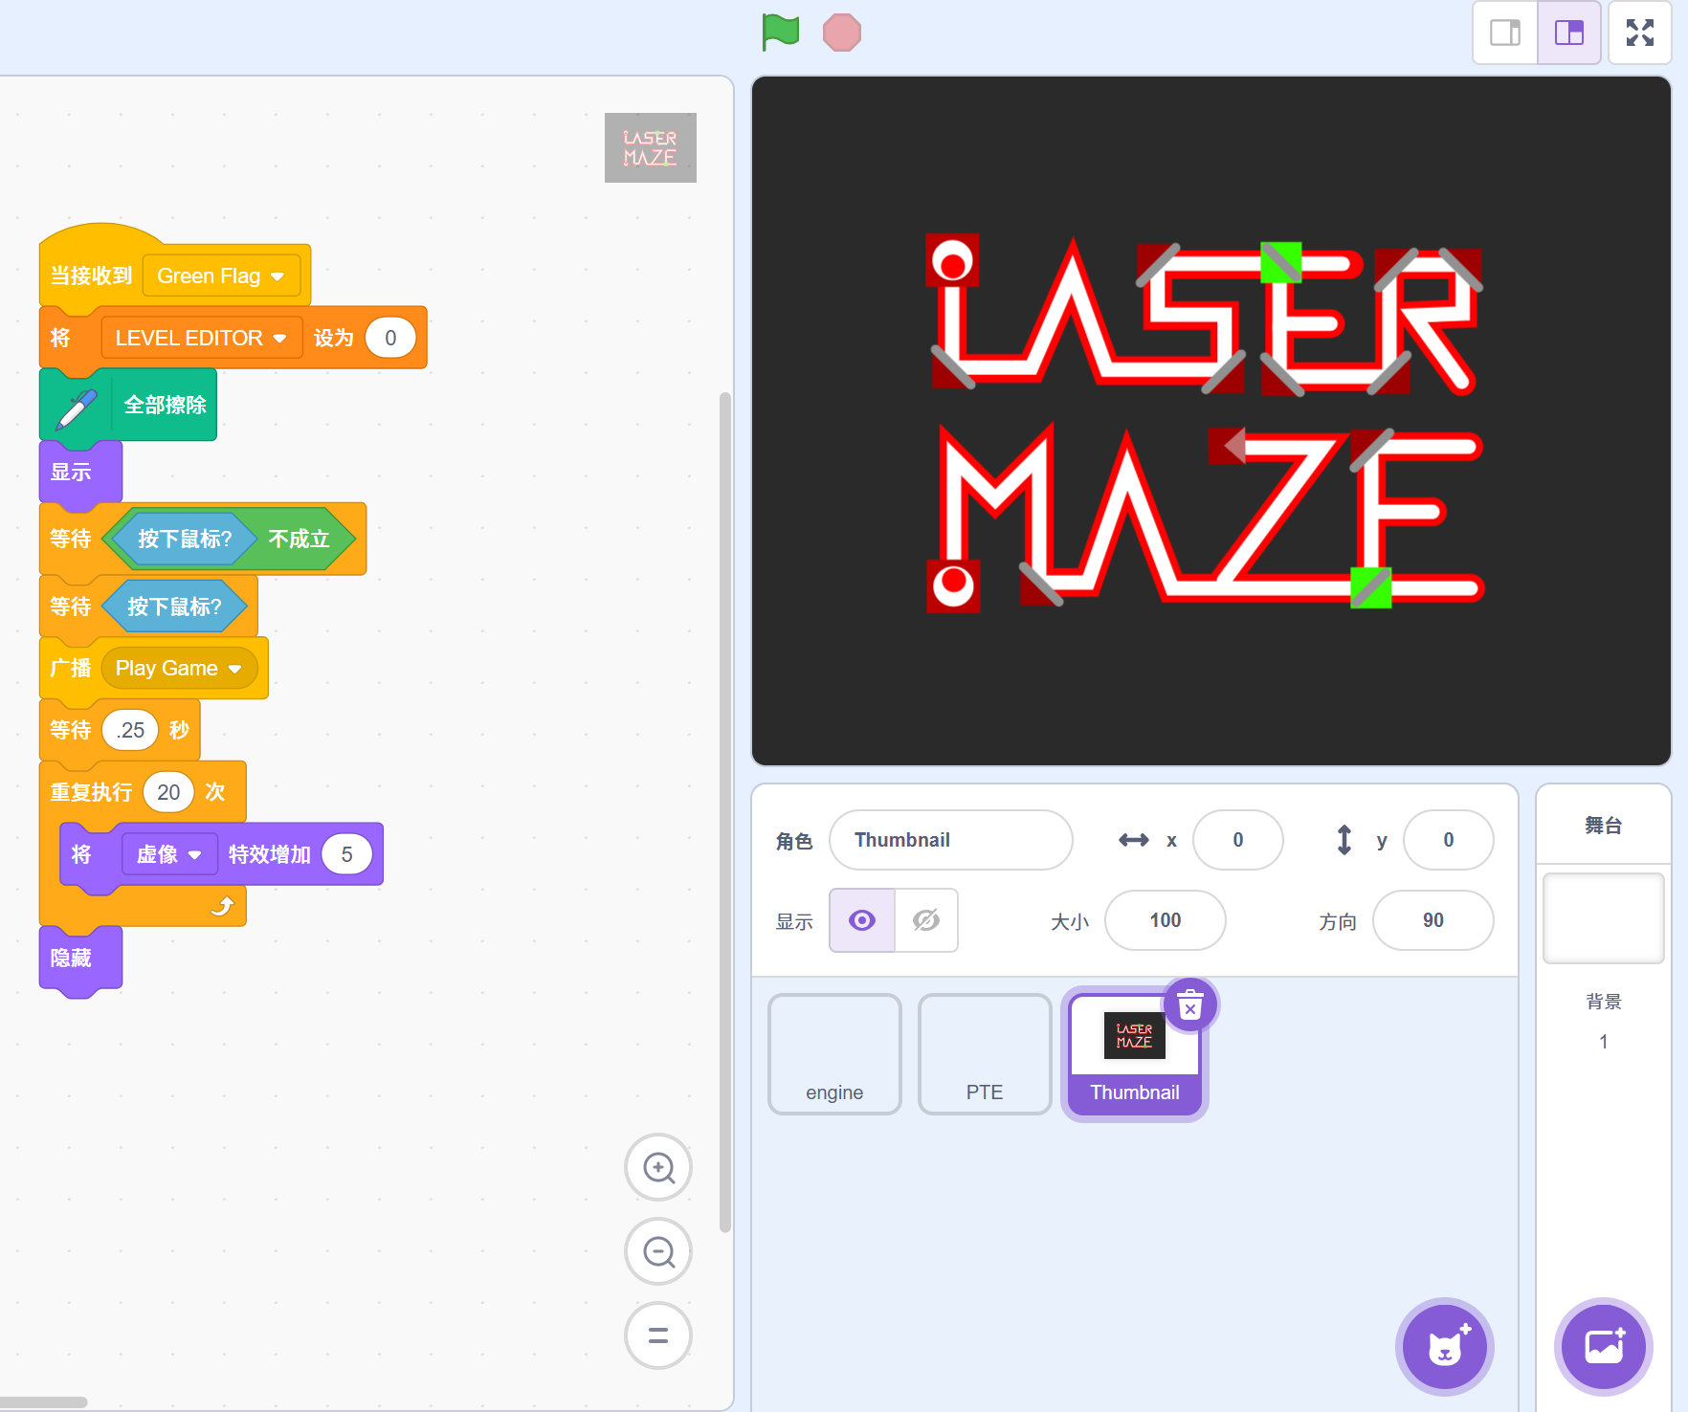This screenshot has height=1412, width=1688.
Task: Select the engine sprite
Action: pos(834,1054)
